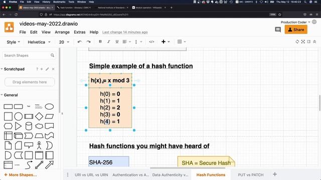Image resolution: width=321 pixels, height=180 pixels.
Task: Open the table dropdown
Action: [182, 42]
